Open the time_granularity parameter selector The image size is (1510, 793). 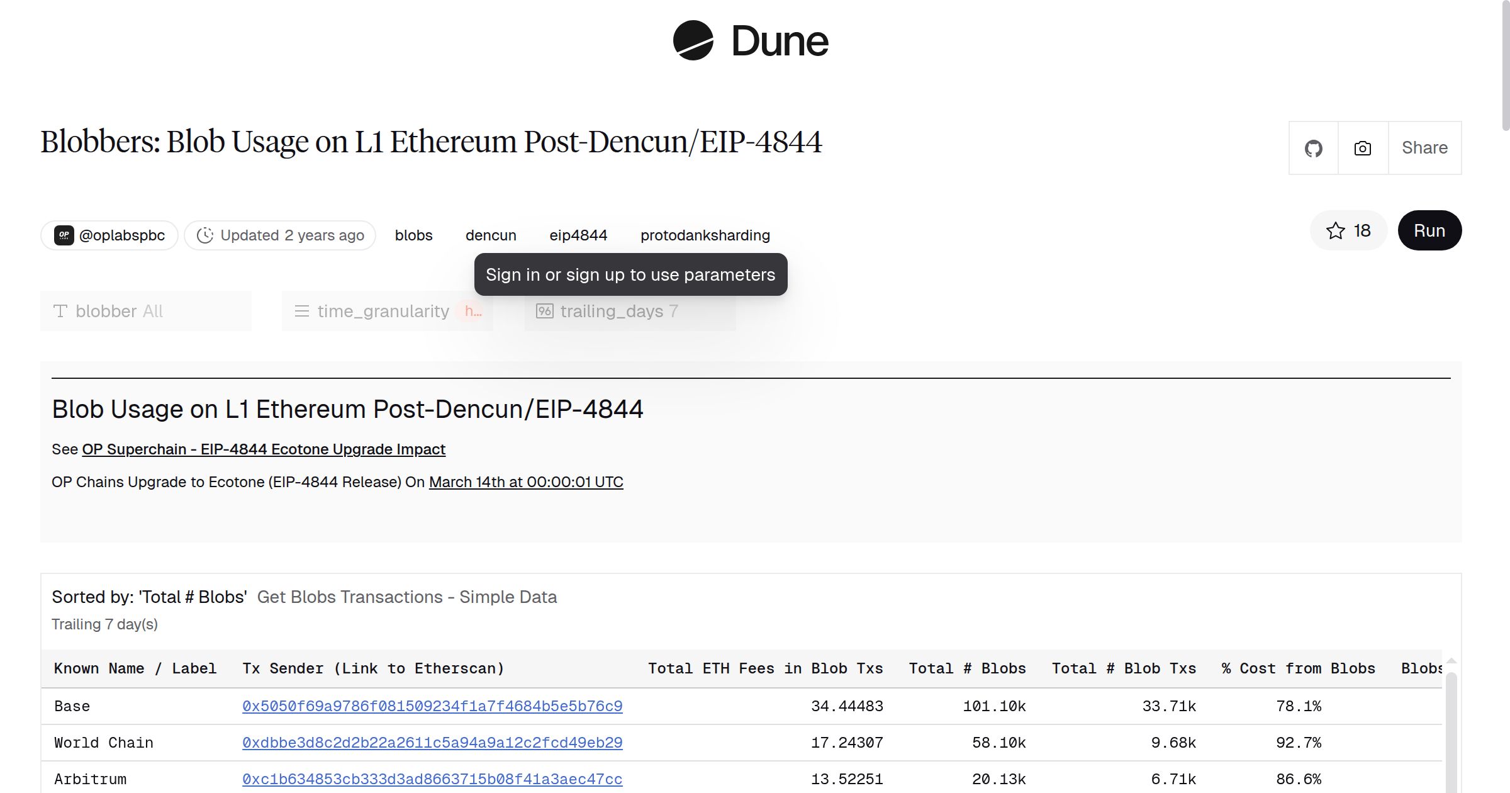[387, 310]
